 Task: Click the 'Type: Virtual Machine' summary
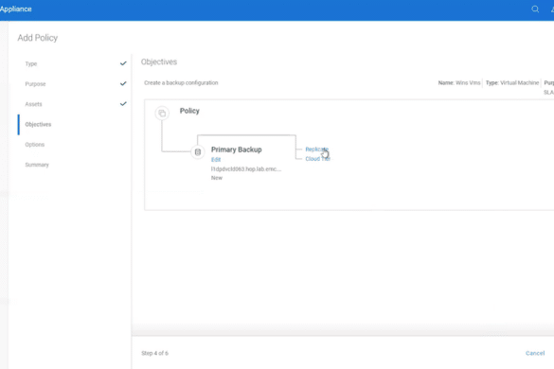(x=512, y=83)
